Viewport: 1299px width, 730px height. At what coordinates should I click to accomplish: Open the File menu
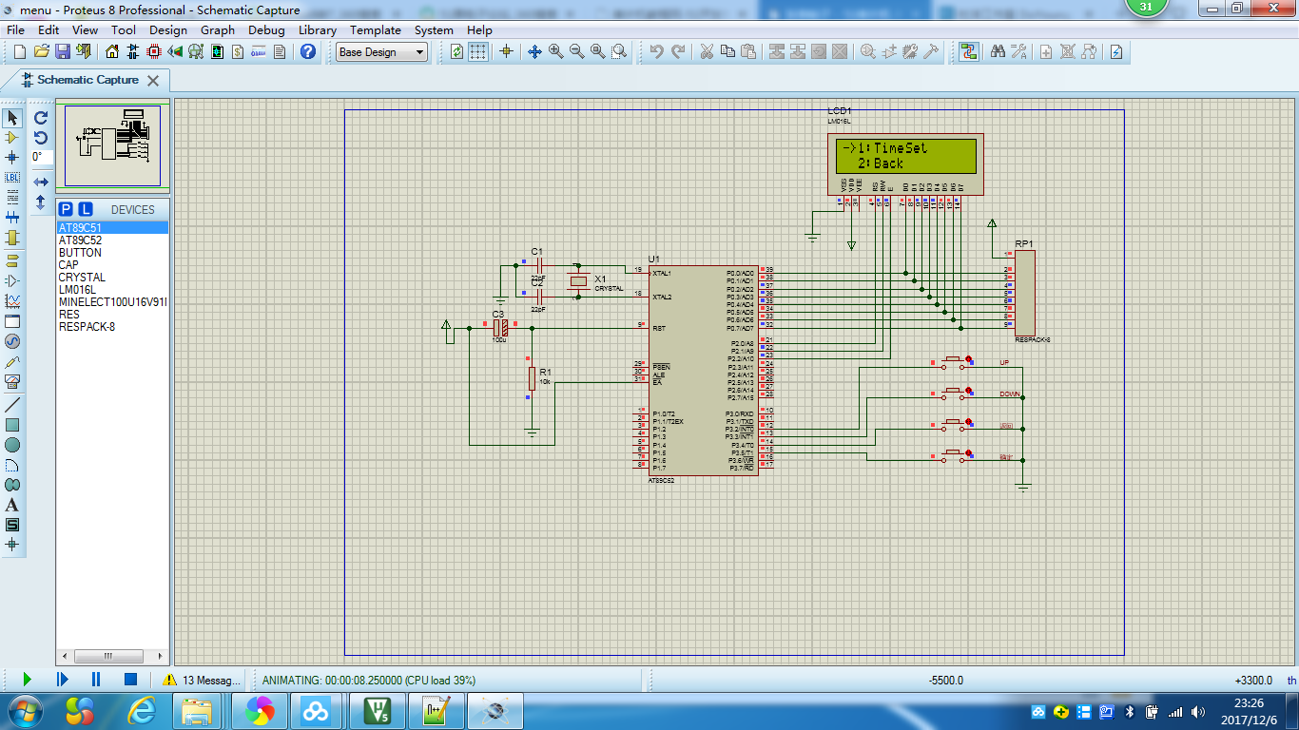pyautogui.click(x=16, y=29)
